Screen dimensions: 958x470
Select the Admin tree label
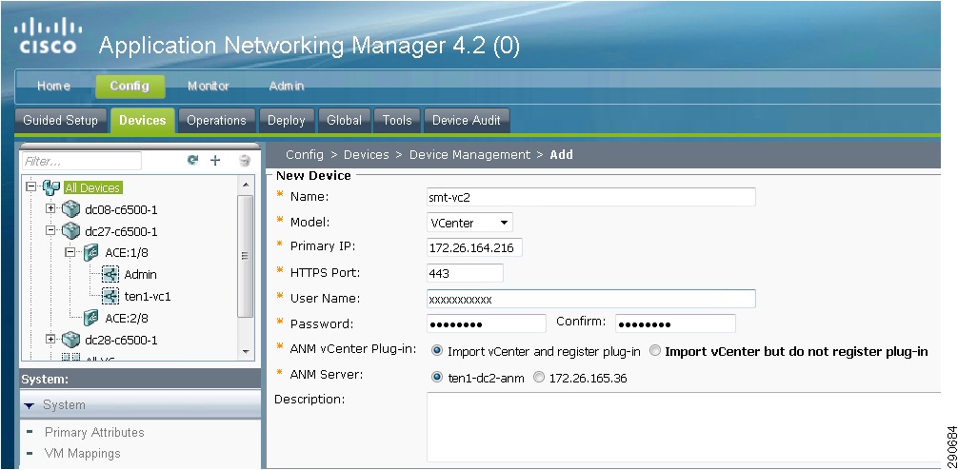(x=141, y=275)
